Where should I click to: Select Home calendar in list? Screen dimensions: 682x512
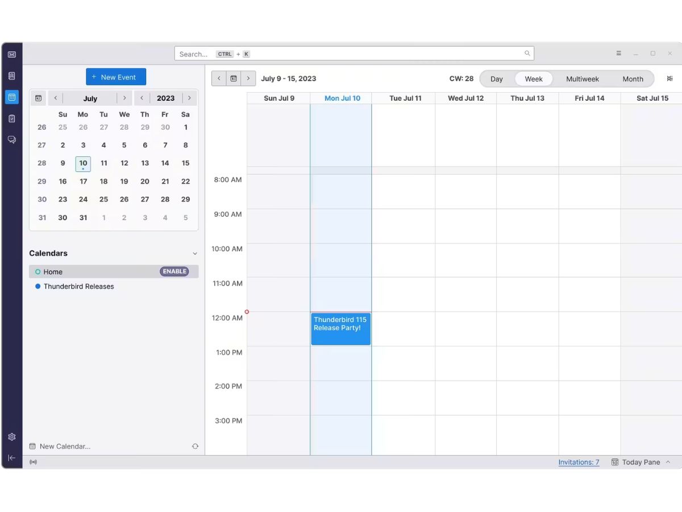(114, 272)
